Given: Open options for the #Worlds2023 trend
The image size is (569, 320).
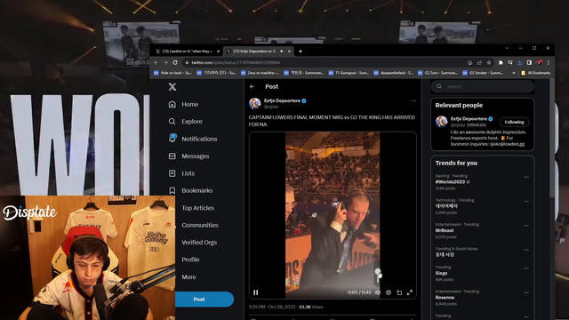Looking at the screenshot, I should (x=526, y=177).
